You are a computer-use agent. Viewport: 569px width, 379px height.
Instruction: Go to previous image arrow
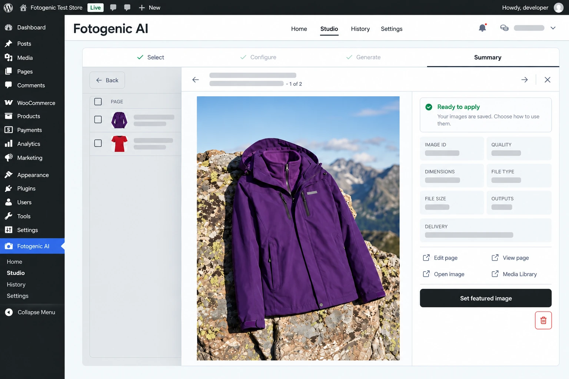point(196,80)
